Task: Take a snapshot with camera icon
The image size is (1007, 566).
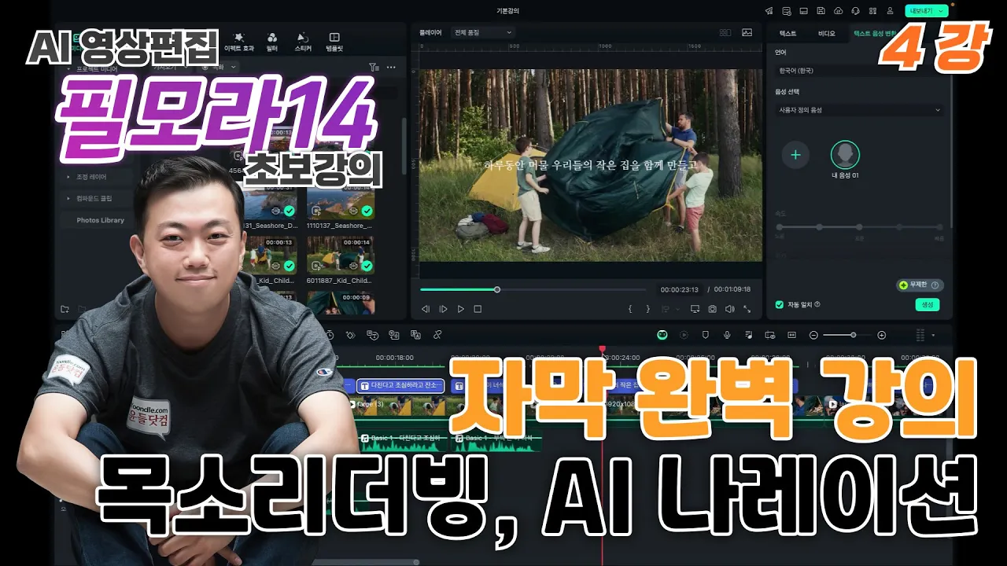Action: (x=712, y=310)
